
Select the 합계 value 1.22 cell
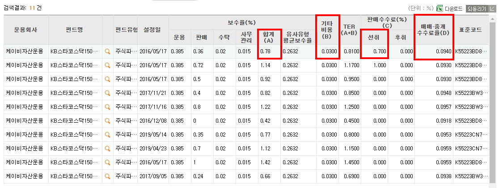(269, 107)
